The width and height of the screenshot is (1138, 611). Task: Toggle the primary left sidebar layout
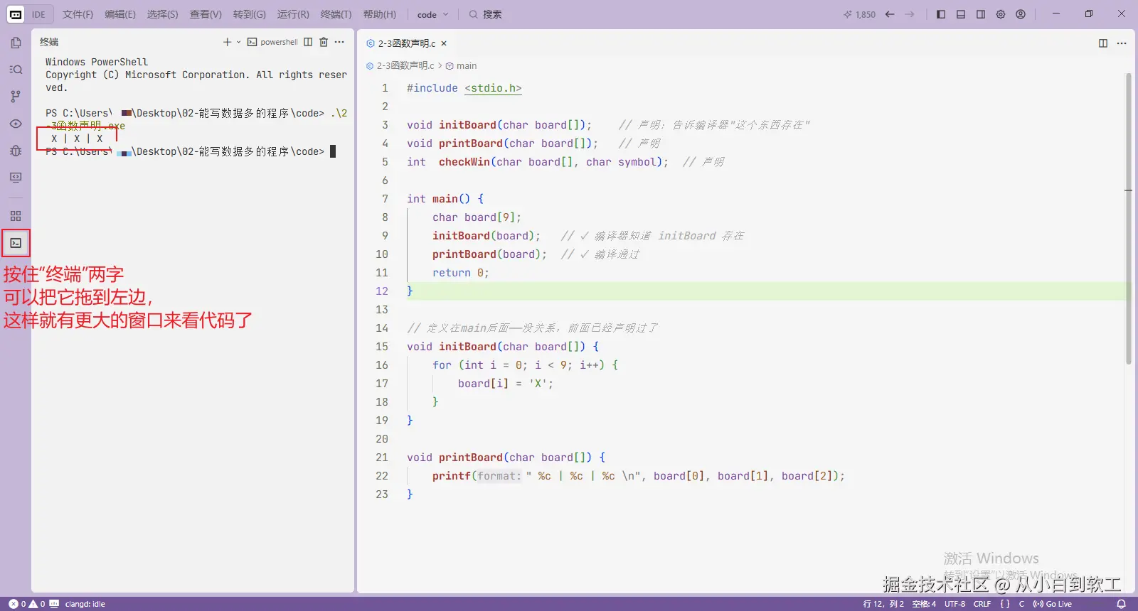(x=941, y=14)
